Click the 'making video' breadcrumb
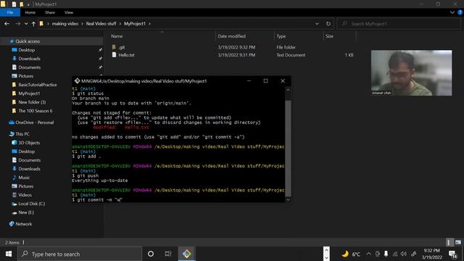This screenshot has width=464, height=261. coord(65,24)
